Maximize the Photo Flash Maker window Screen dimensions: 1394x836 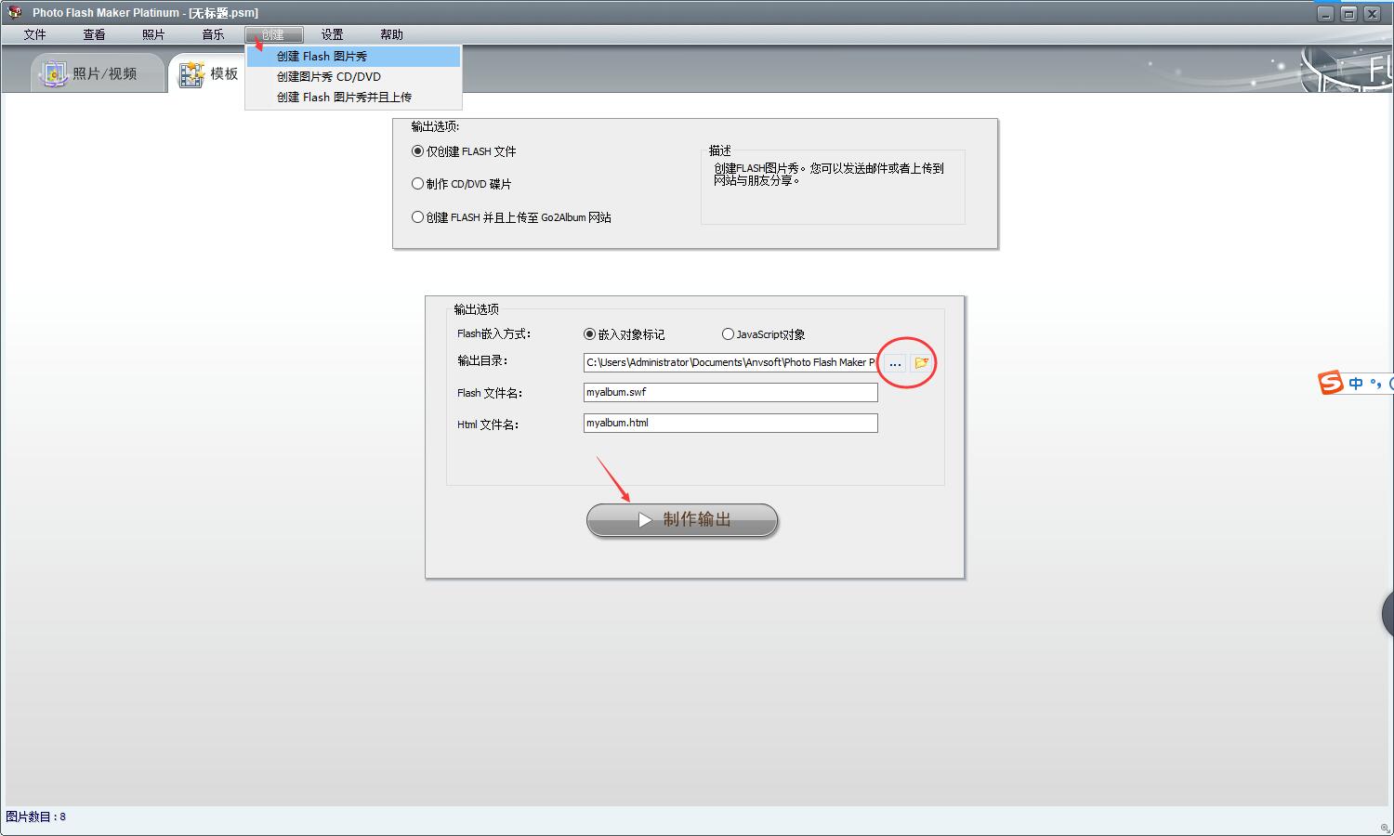[1348, 13]
